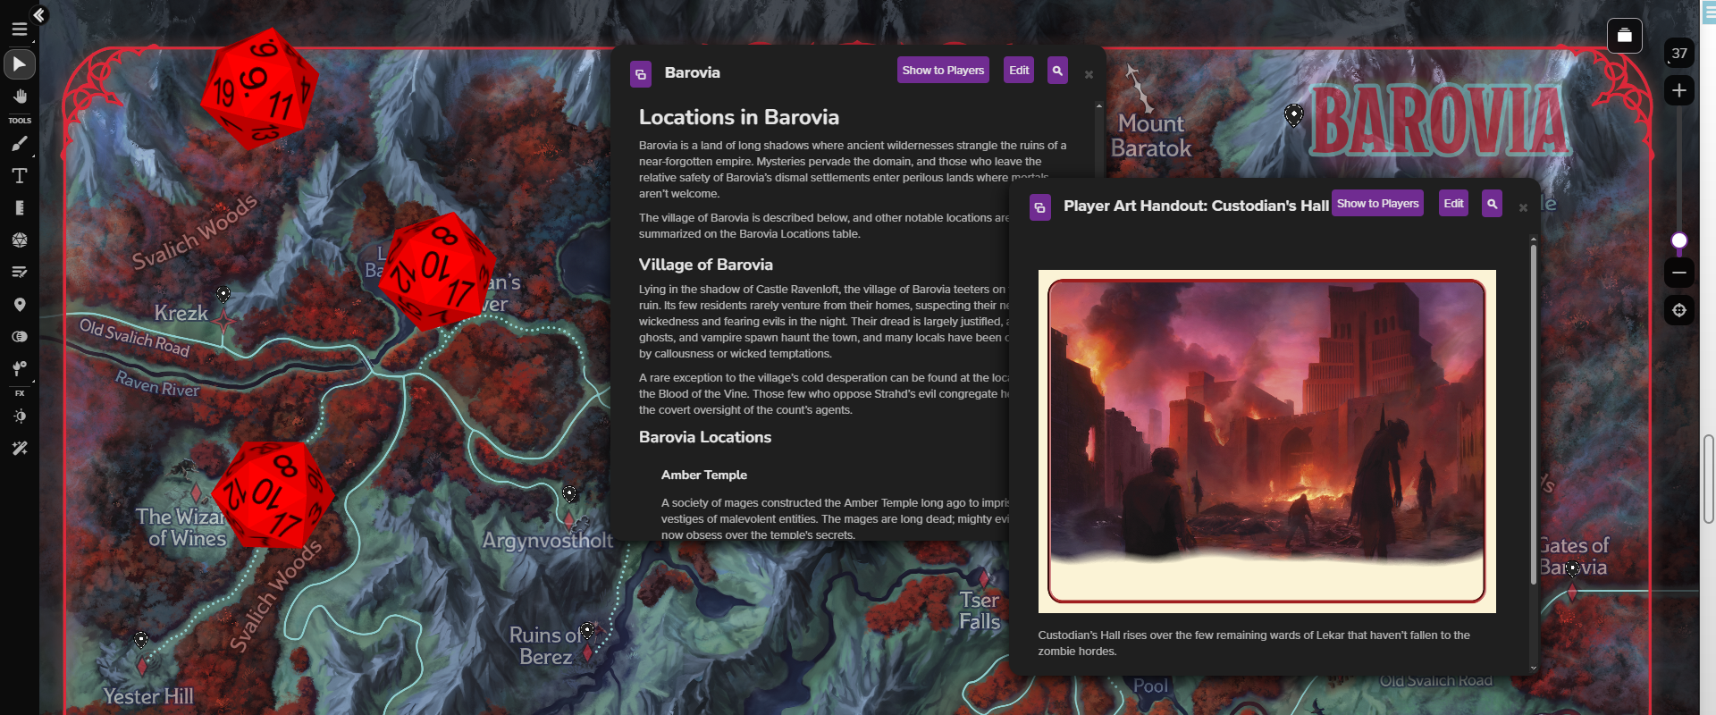Screen dimensions: 1716x715
Task: Click the d20 die near Svalich Woods top
Action: (x=258, y=88)
